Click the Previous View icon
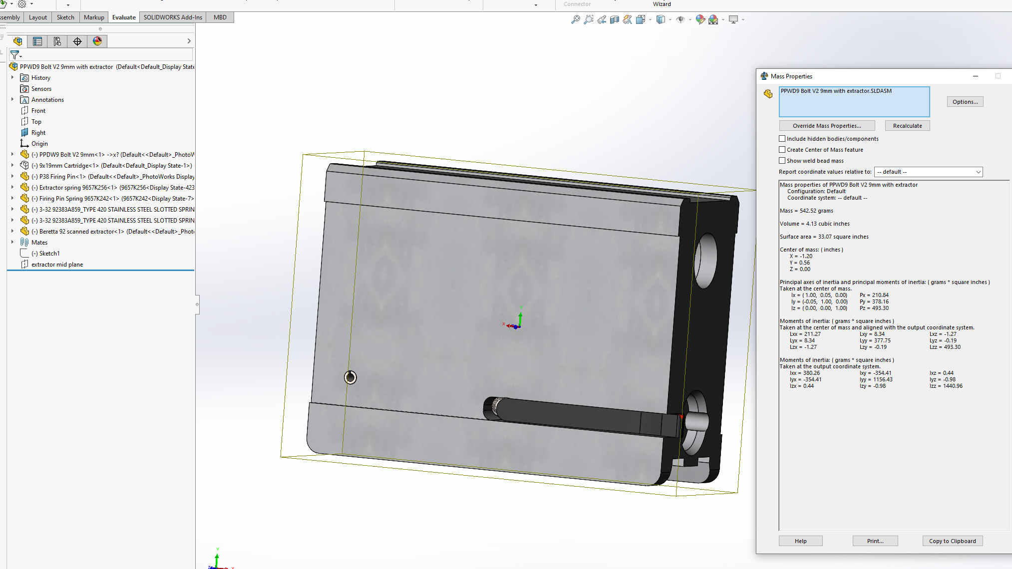The height and width of the screenshot is (569, 1012). pyautogui.click(x=602, y=19)
